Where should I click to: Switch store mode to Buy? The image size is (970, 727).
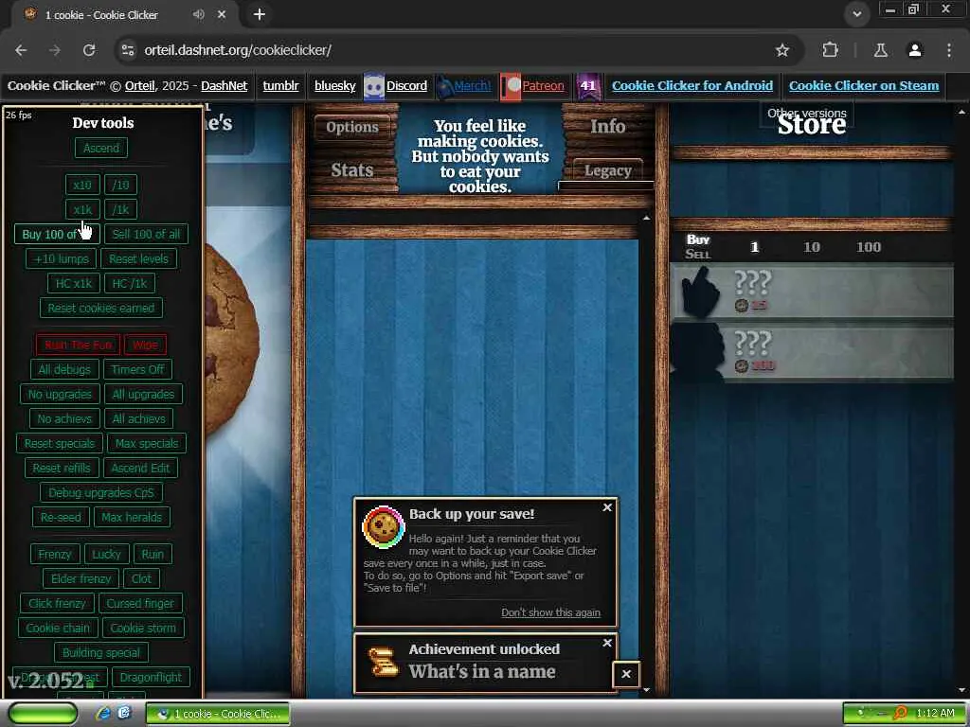(x=698, y=239)
